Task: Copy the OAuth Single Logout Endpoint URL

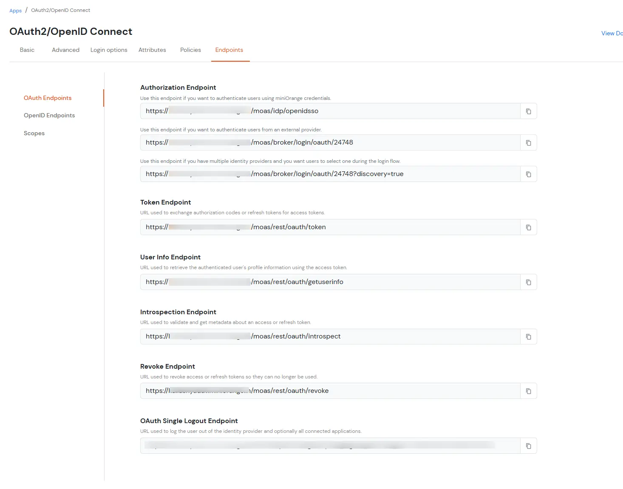Action: tap(528, 446)
